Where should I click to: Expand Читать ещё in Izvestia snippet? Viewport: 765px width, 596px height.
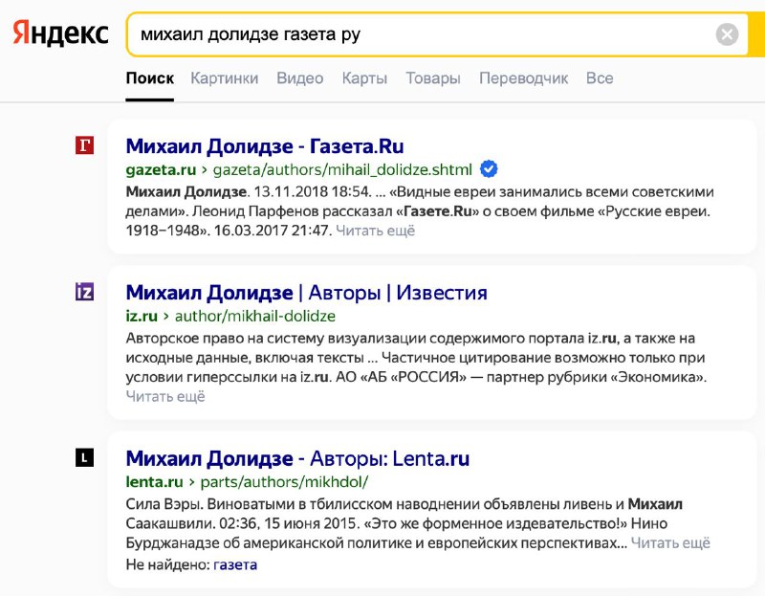[x=165, y=396]
